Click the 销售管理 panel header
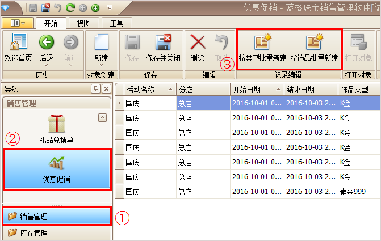Viewport: 381px width, 241px height. tap(56, 103)
